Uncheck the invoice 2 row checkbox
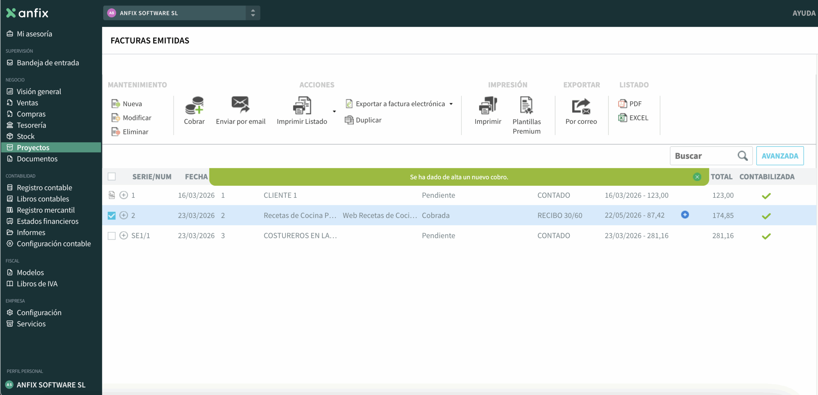This screenshot has height=395, width=818. (112, 215)
